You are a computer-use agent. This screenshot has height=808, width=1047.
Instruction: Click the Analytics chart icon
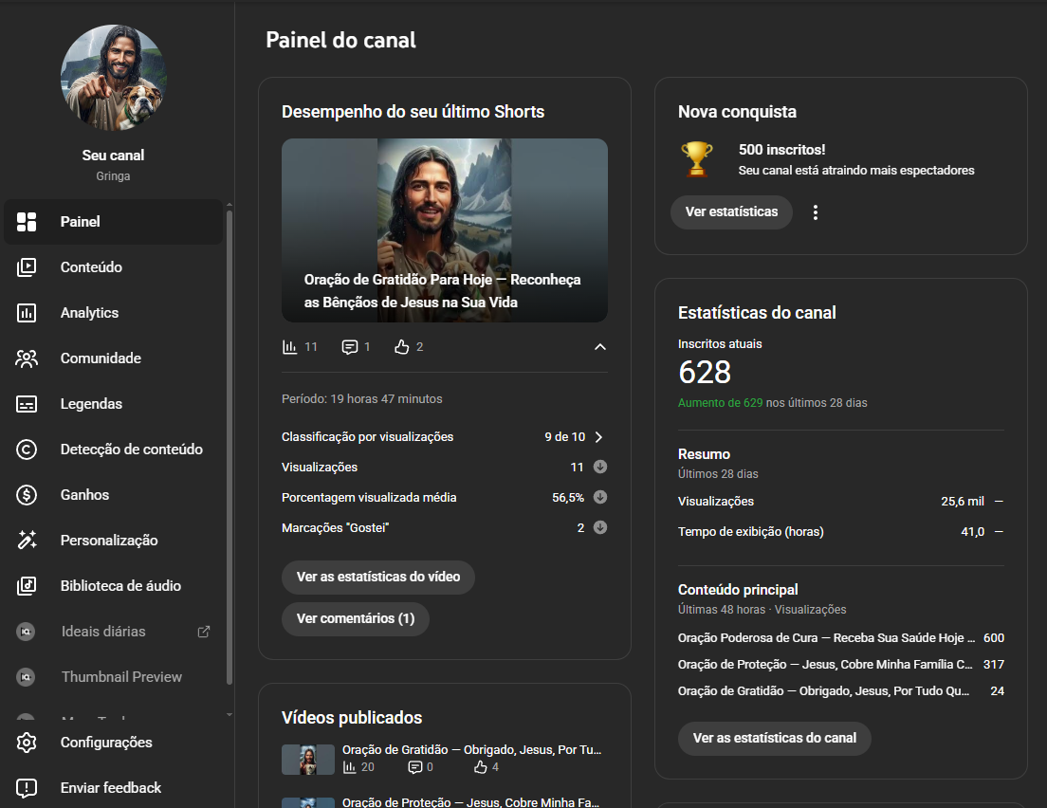26,313
